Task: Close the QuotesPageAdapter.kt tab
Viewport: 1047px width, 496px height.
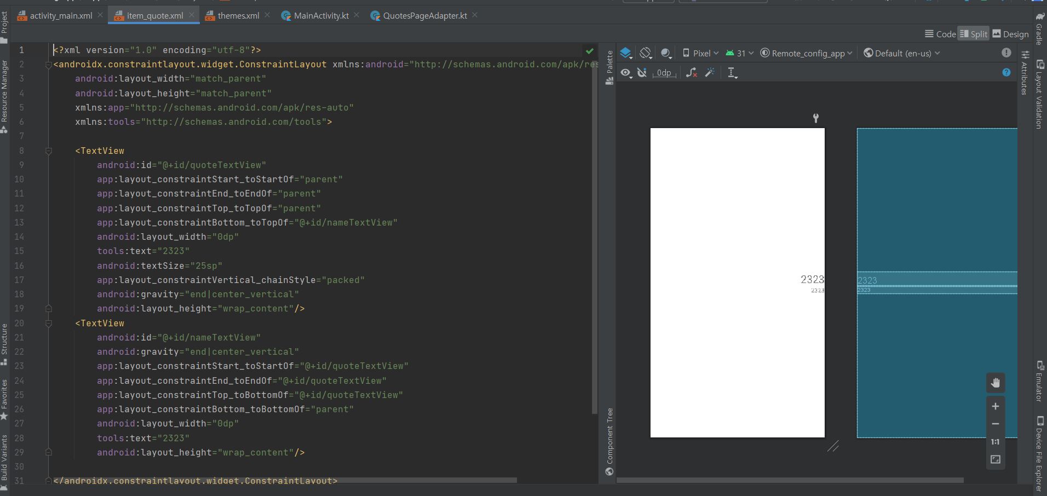Action: click(x=475, y=15)
